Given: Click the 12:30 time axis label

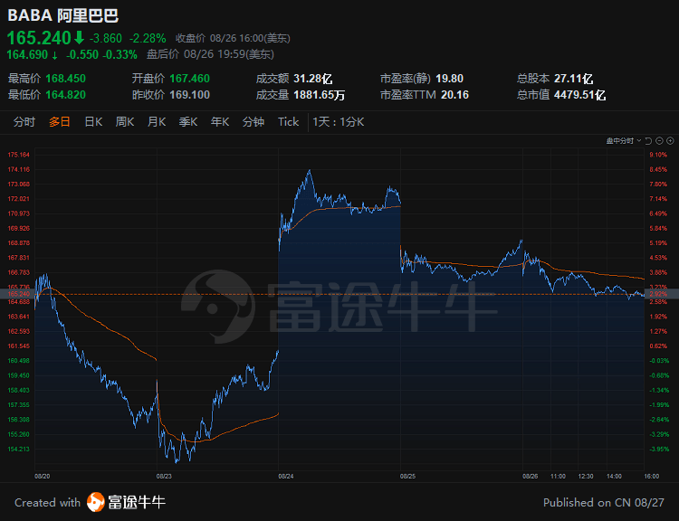Looking at the screenshot, I should point(586,476).
